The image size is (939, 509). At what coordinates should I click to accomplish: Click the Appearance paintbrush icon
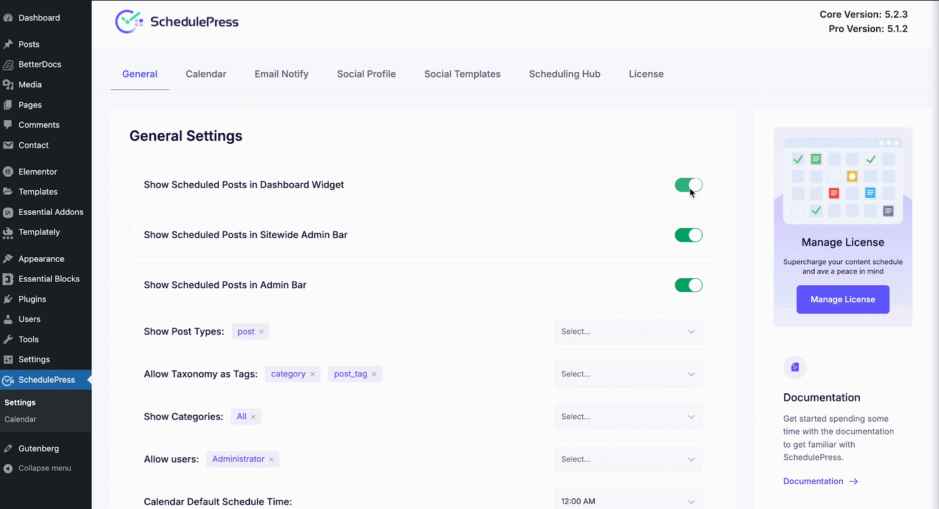pos(8,259)
